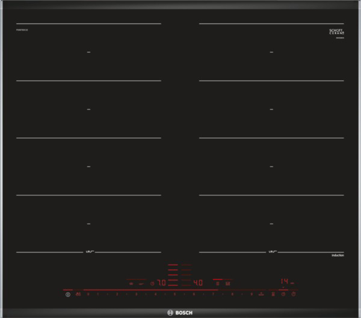This screenshot has height=318, width=361.
Task: Tap the main power on/off icon
Action: (67, 295)
